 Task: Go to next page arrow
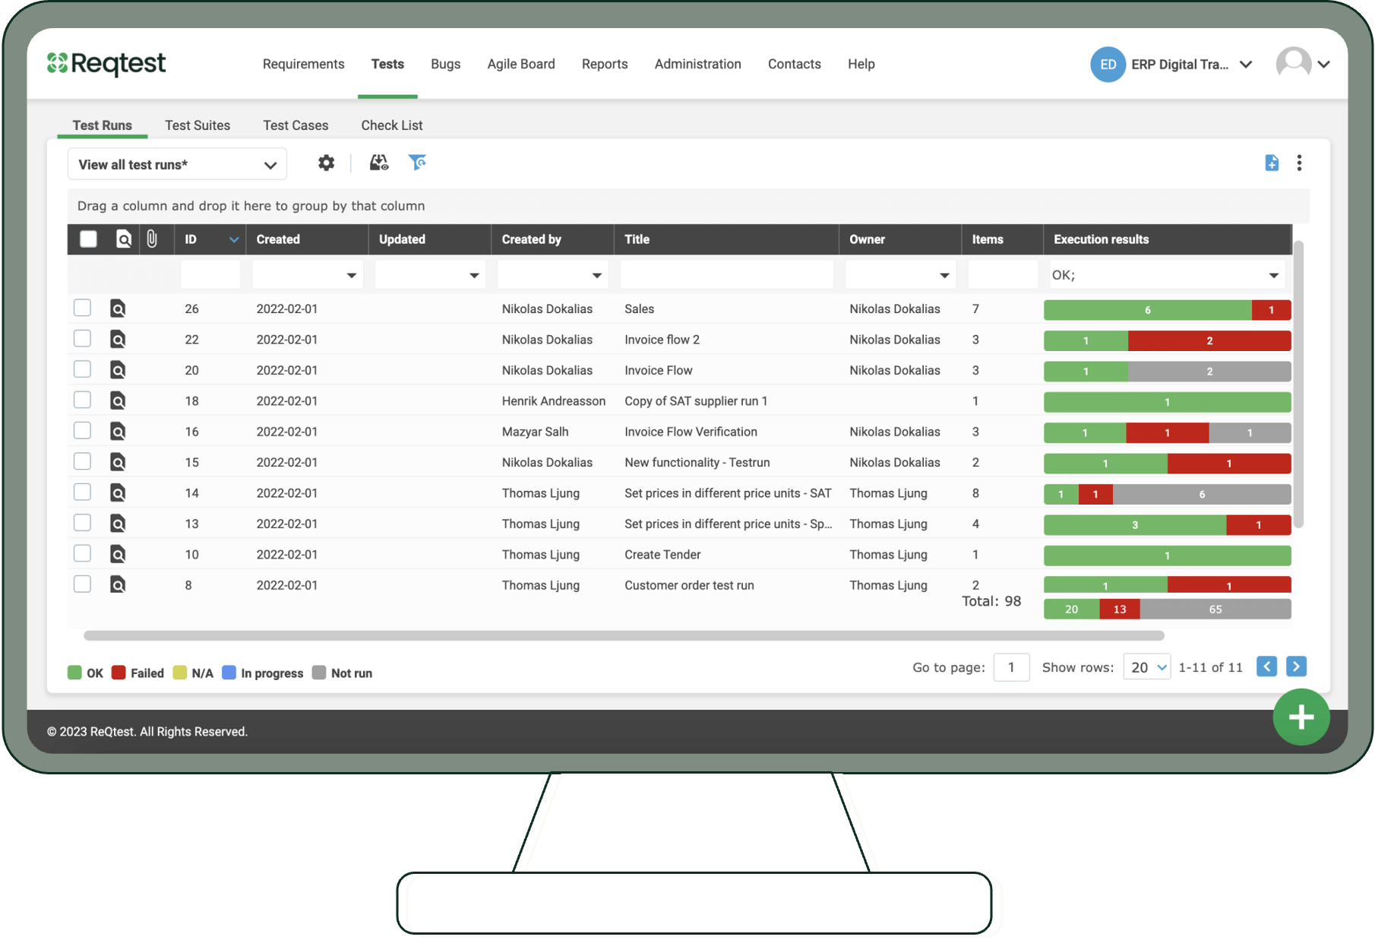(x=1296, y=666)
